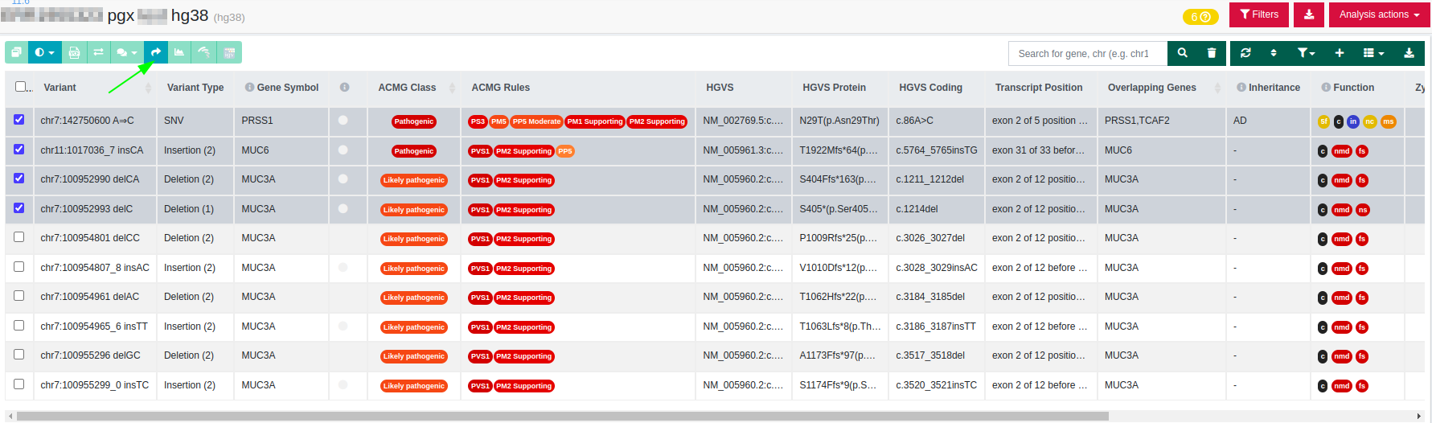Click the up-down sort icon in green toolbar
Screen dimensions: 1432x423
(x=1274, y=53)
